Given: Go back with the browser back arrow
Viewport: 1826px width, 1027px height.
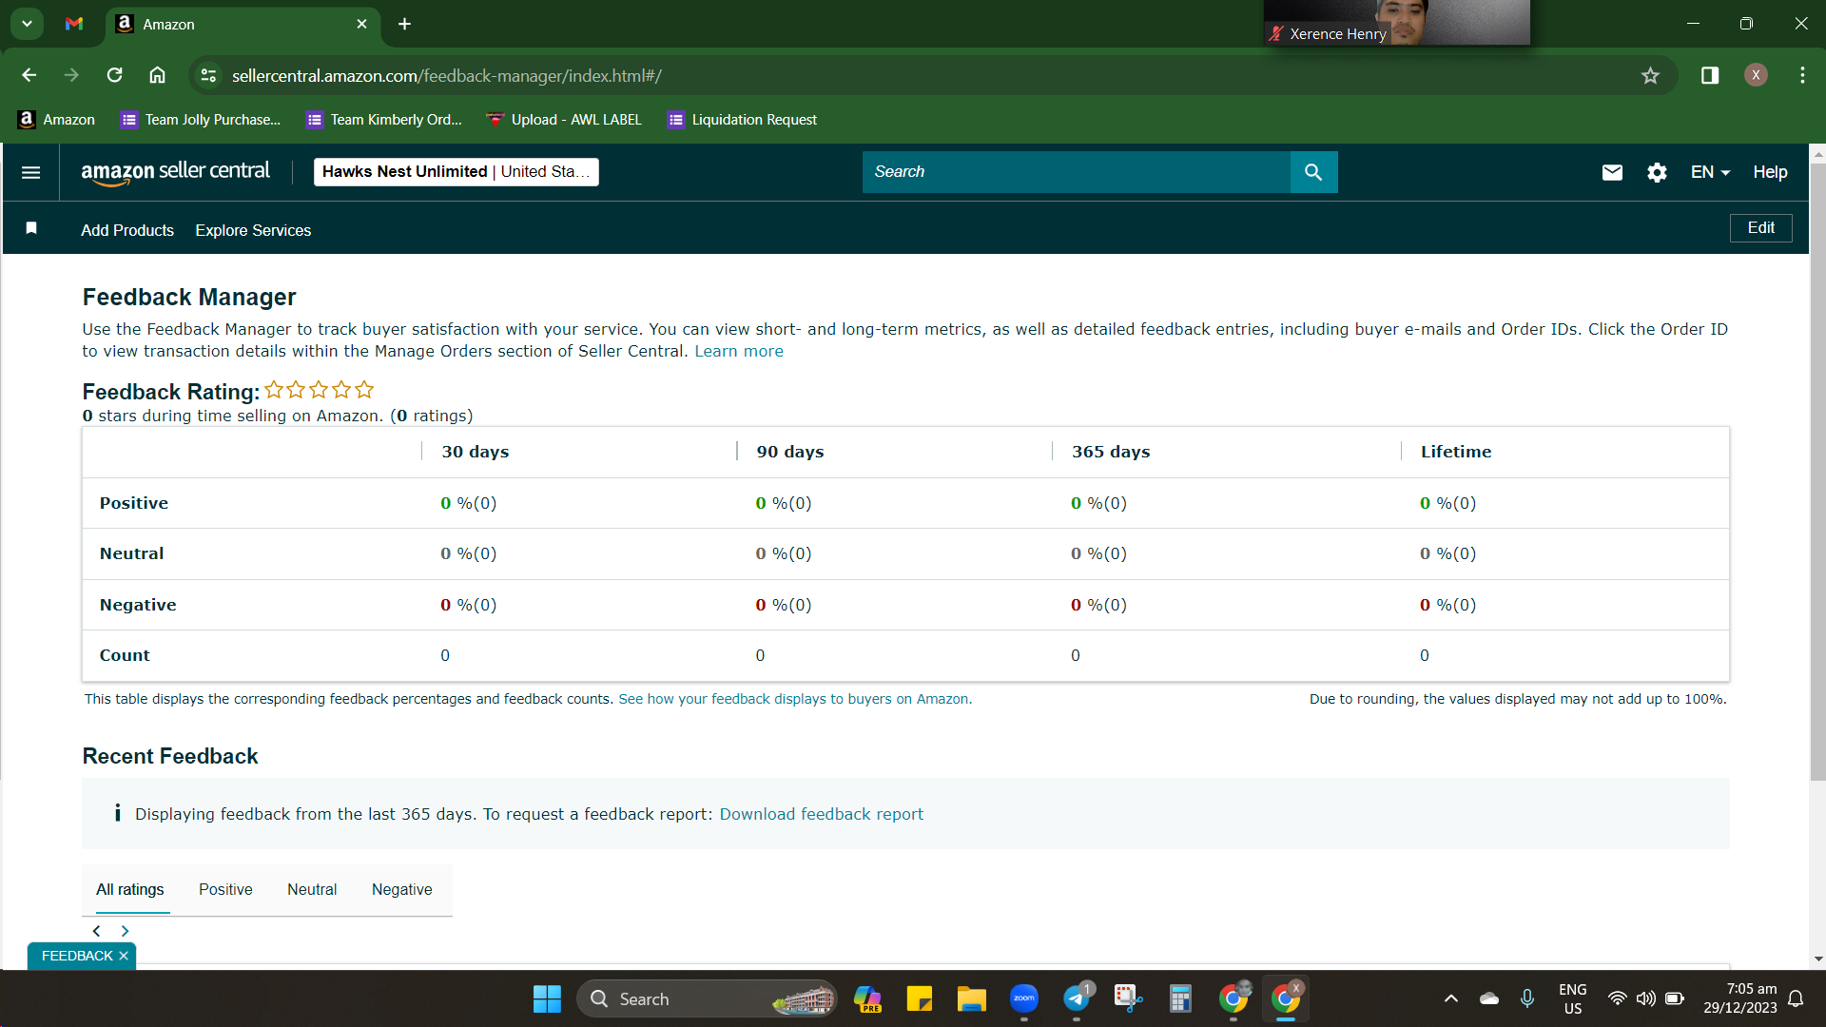Looking at the screenshot, I should click(29, 75).
